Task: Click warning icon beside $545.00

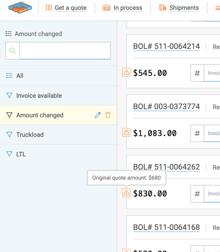Action: pyautogui.click(x=126, y=72)
